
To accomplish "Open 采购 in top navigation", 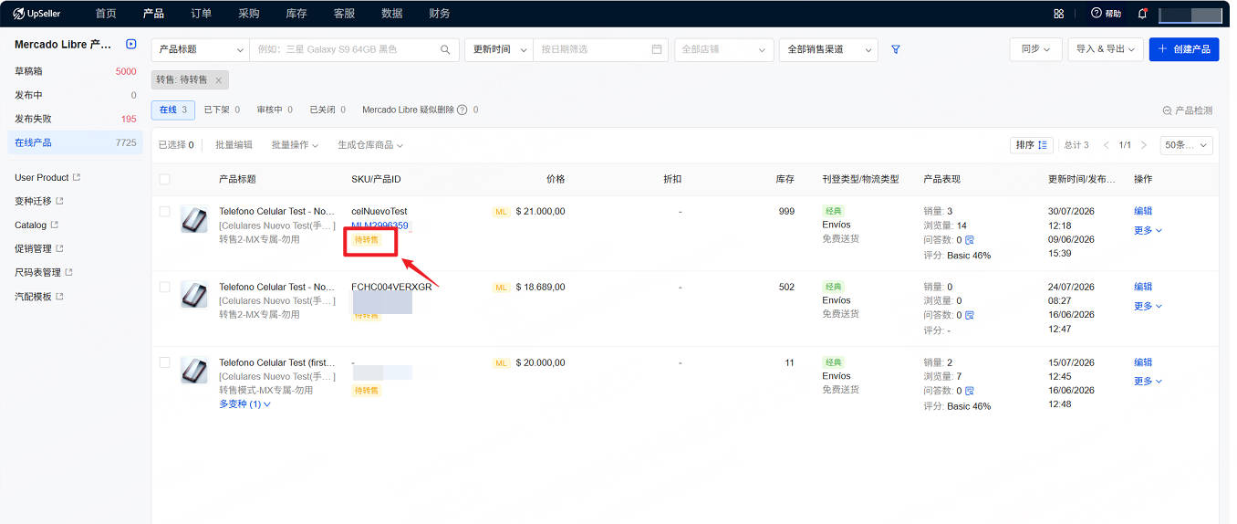I will [249, 14].
